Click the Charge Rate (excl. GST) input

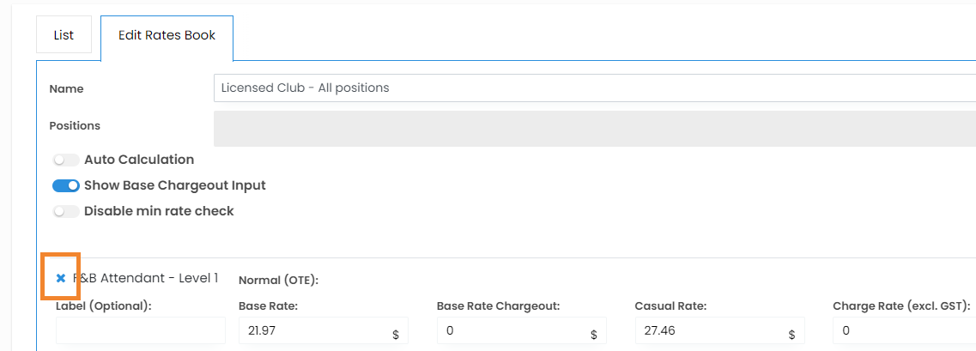(904, 330)
